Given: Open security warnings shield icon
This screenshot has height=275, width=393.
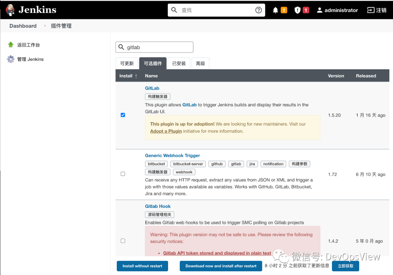Looking at the screenshot, I should coord(297,10).
